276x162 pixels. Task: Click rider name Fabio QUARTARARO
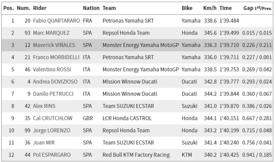coord(57,21)
